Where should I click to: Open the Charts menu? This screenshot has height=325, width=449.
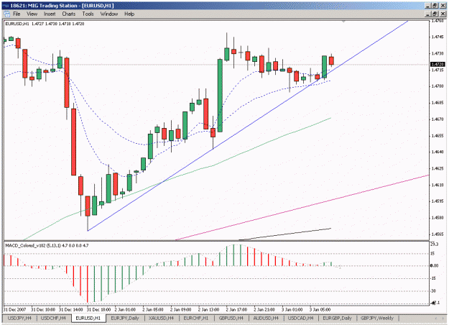tap(69, 14)
